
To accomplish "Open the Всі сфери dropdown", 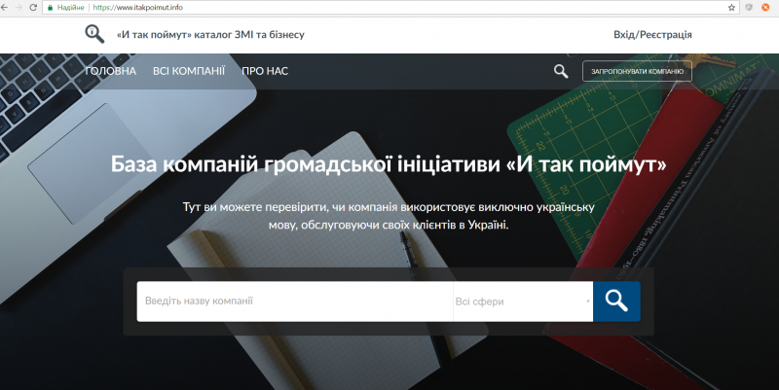I will click(523, 301).
